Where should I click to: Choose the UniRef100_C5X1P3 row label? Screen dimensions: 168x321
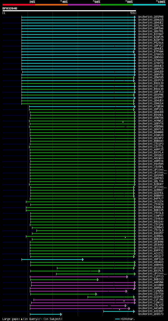[x=151, y=144]
